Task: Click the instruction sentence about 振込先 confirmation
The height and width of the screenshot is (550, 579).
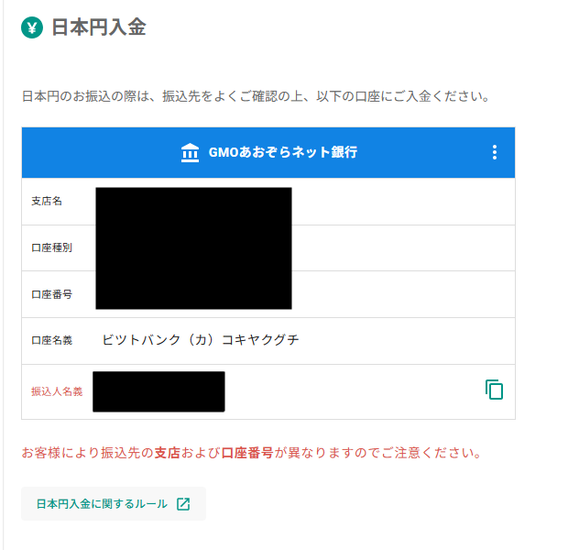Action: (x=256, y=96)
